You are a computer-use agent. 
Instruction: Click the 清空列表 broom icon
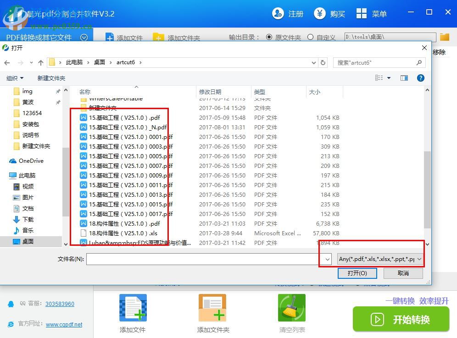click(292, 309)
